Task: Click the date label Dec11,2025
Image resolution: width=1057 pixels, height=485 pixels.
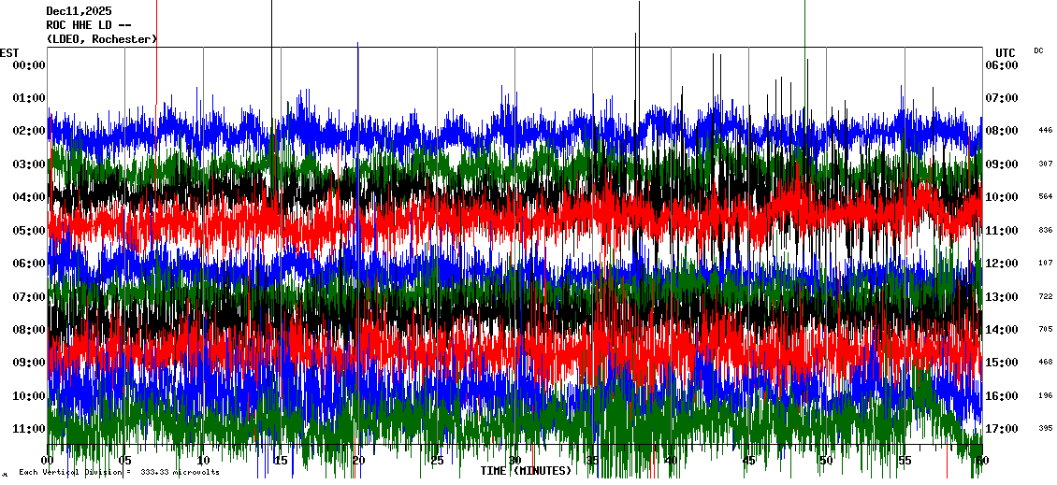Action: (x=79, y=11)
